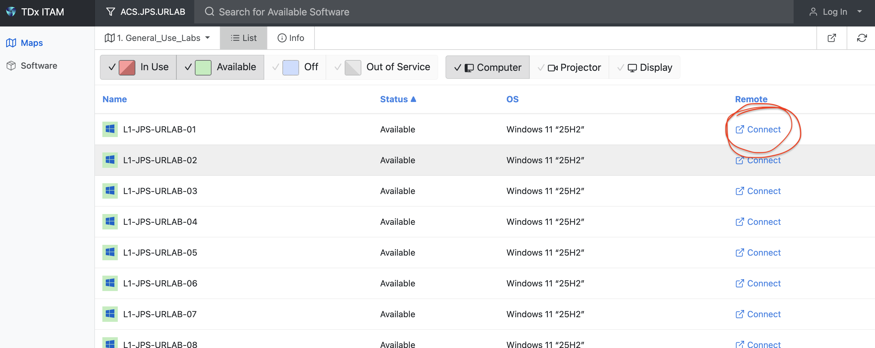The width and height of the screenshot is (875, 348).
Task: Select the L1-JPS-URLAB-04 computer name
Action: click(160, 222)
